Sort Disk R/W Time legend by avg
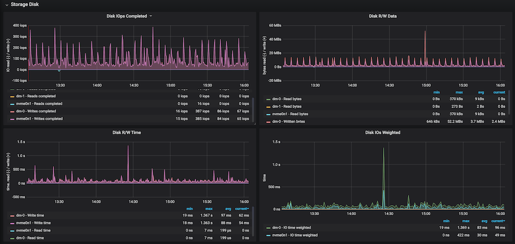This screenshot has height=244, width=515. pyautogui.click(x=227, y=209)
